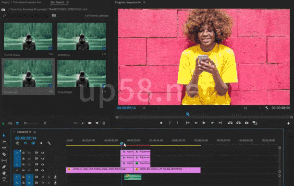Click the new bin folder icon
The width and height of the screenshot is (294, 186).
[x=90, y=123]
